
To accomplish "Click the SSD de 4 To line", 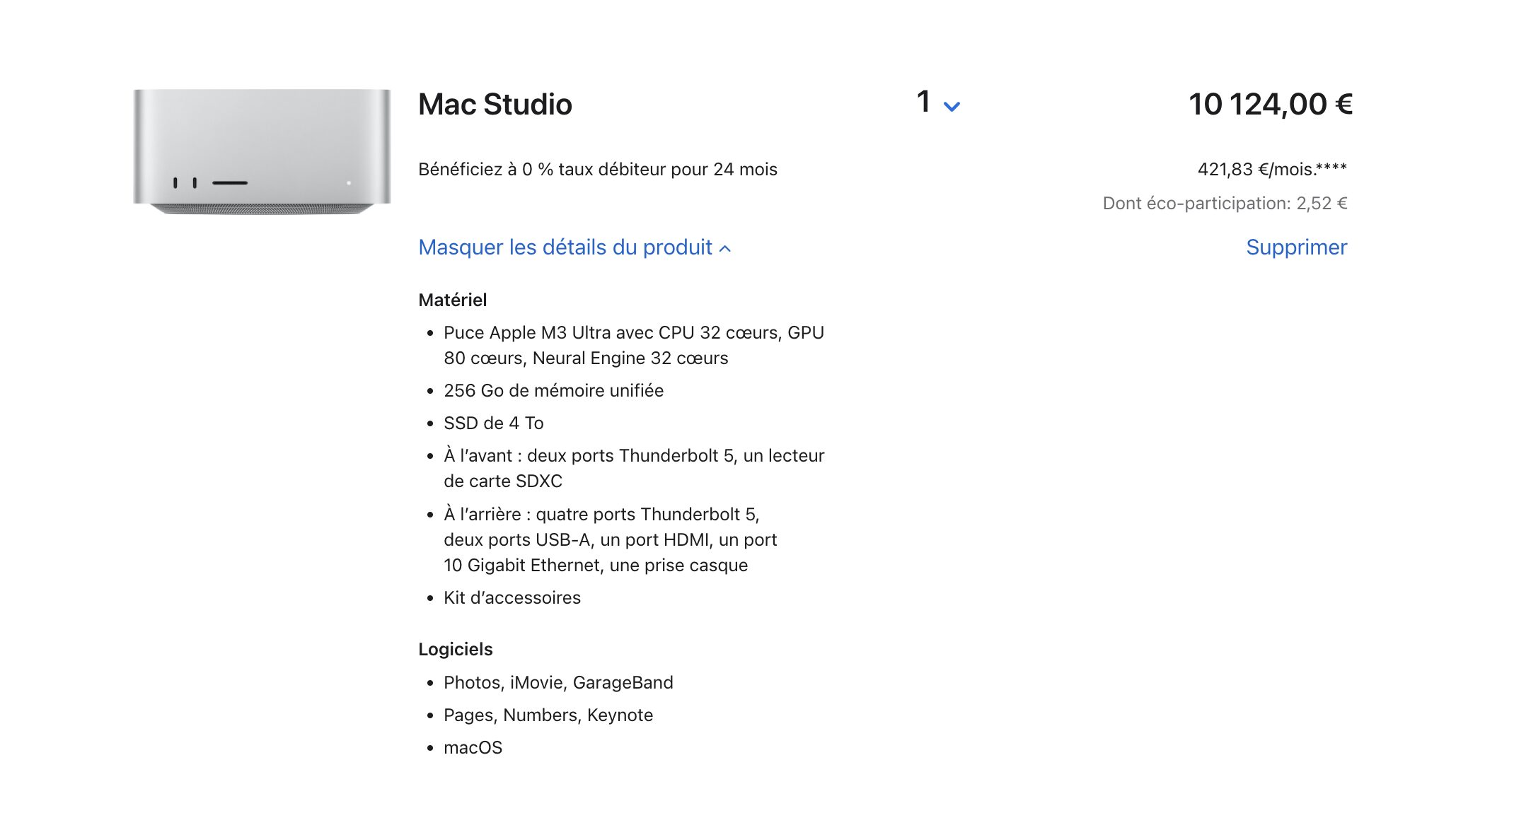I will (493, 423).
